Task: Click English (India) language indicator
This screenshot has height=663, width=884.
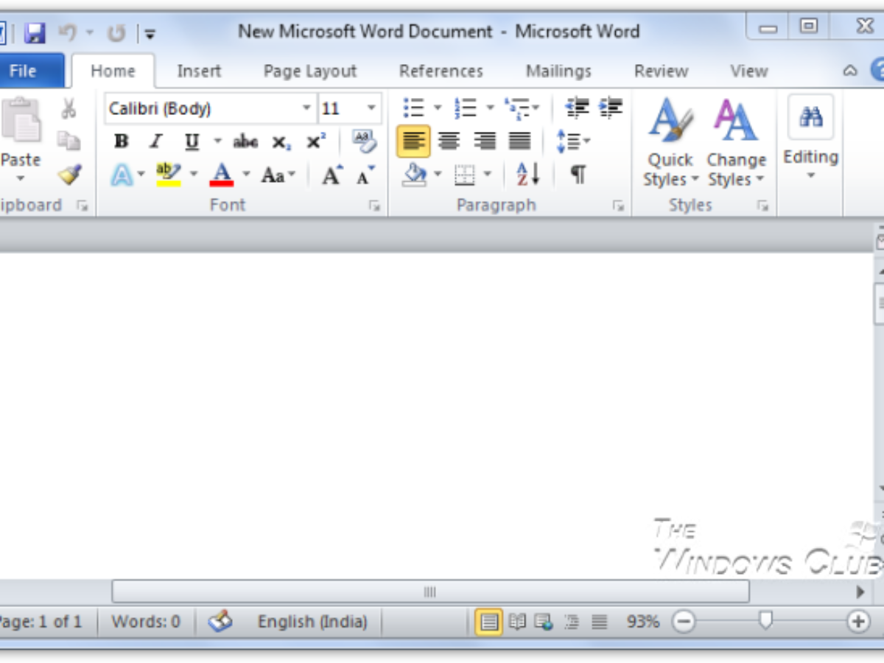Action: point(312,622)
